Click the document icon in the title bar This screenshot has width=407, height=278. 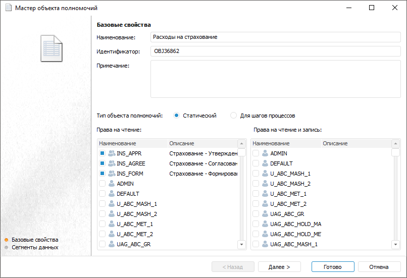(x=8, y=8)
